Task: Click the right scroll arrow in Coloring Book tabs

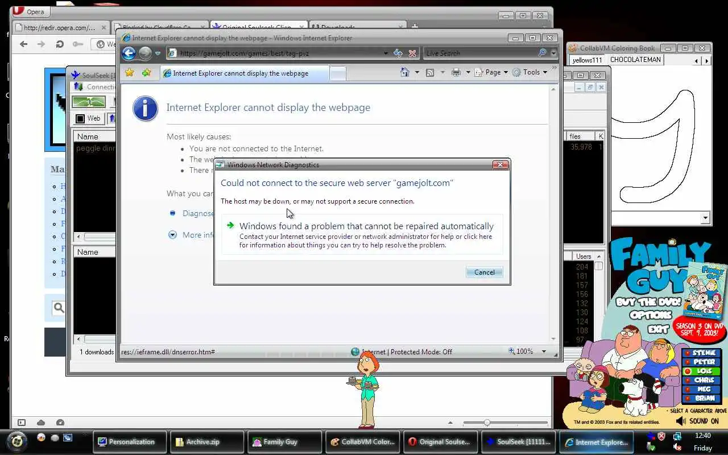Action: (x=707, y=60)
